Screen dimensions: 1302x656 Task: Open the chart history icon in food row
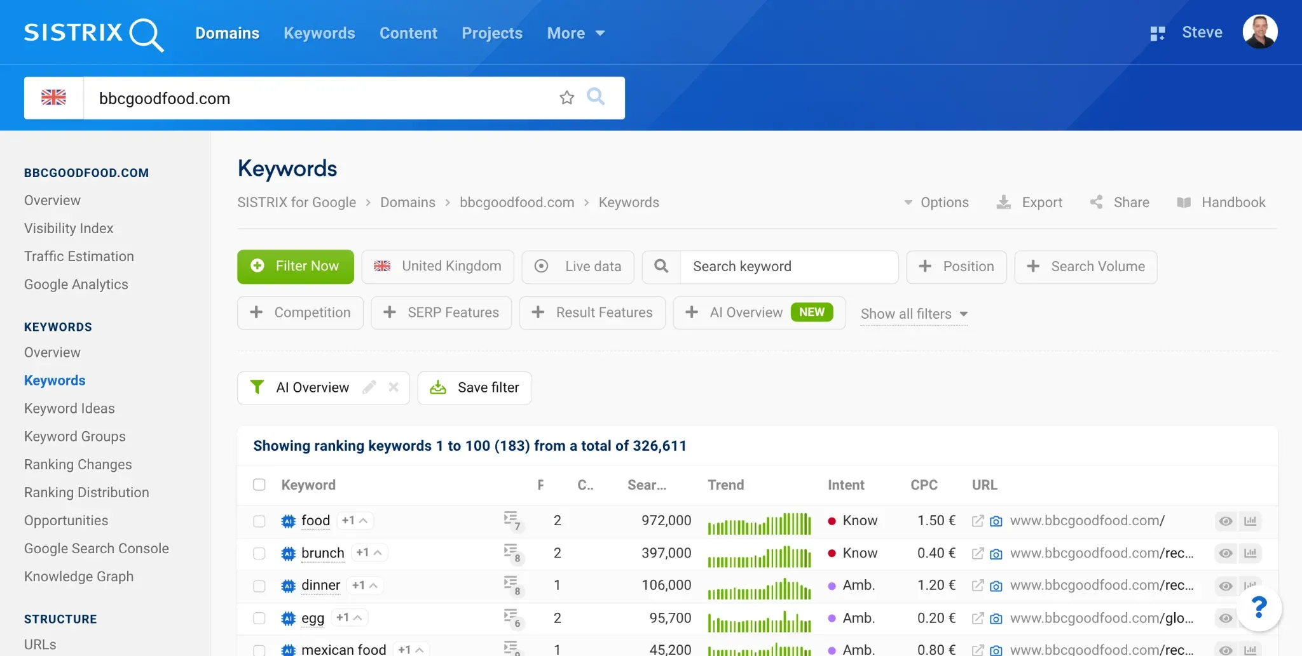(1251, 521)
